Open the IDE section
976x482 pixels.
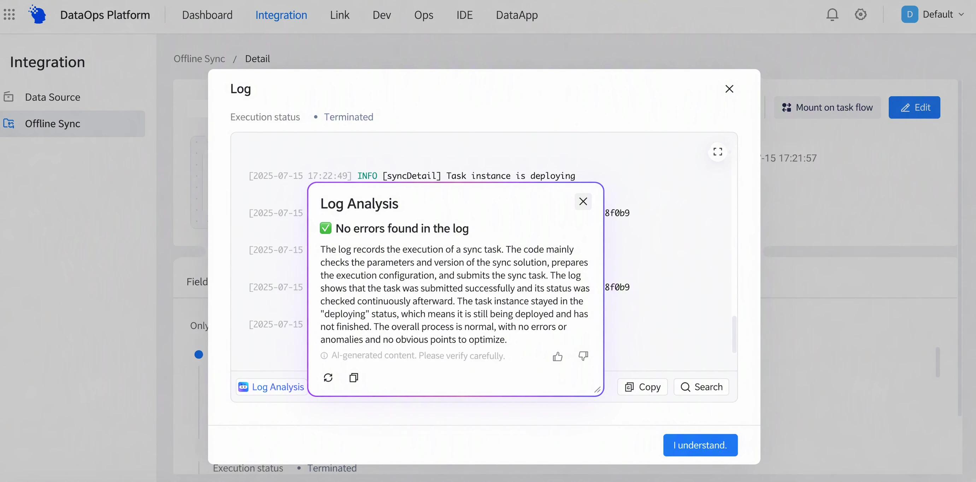coord(465,15)
